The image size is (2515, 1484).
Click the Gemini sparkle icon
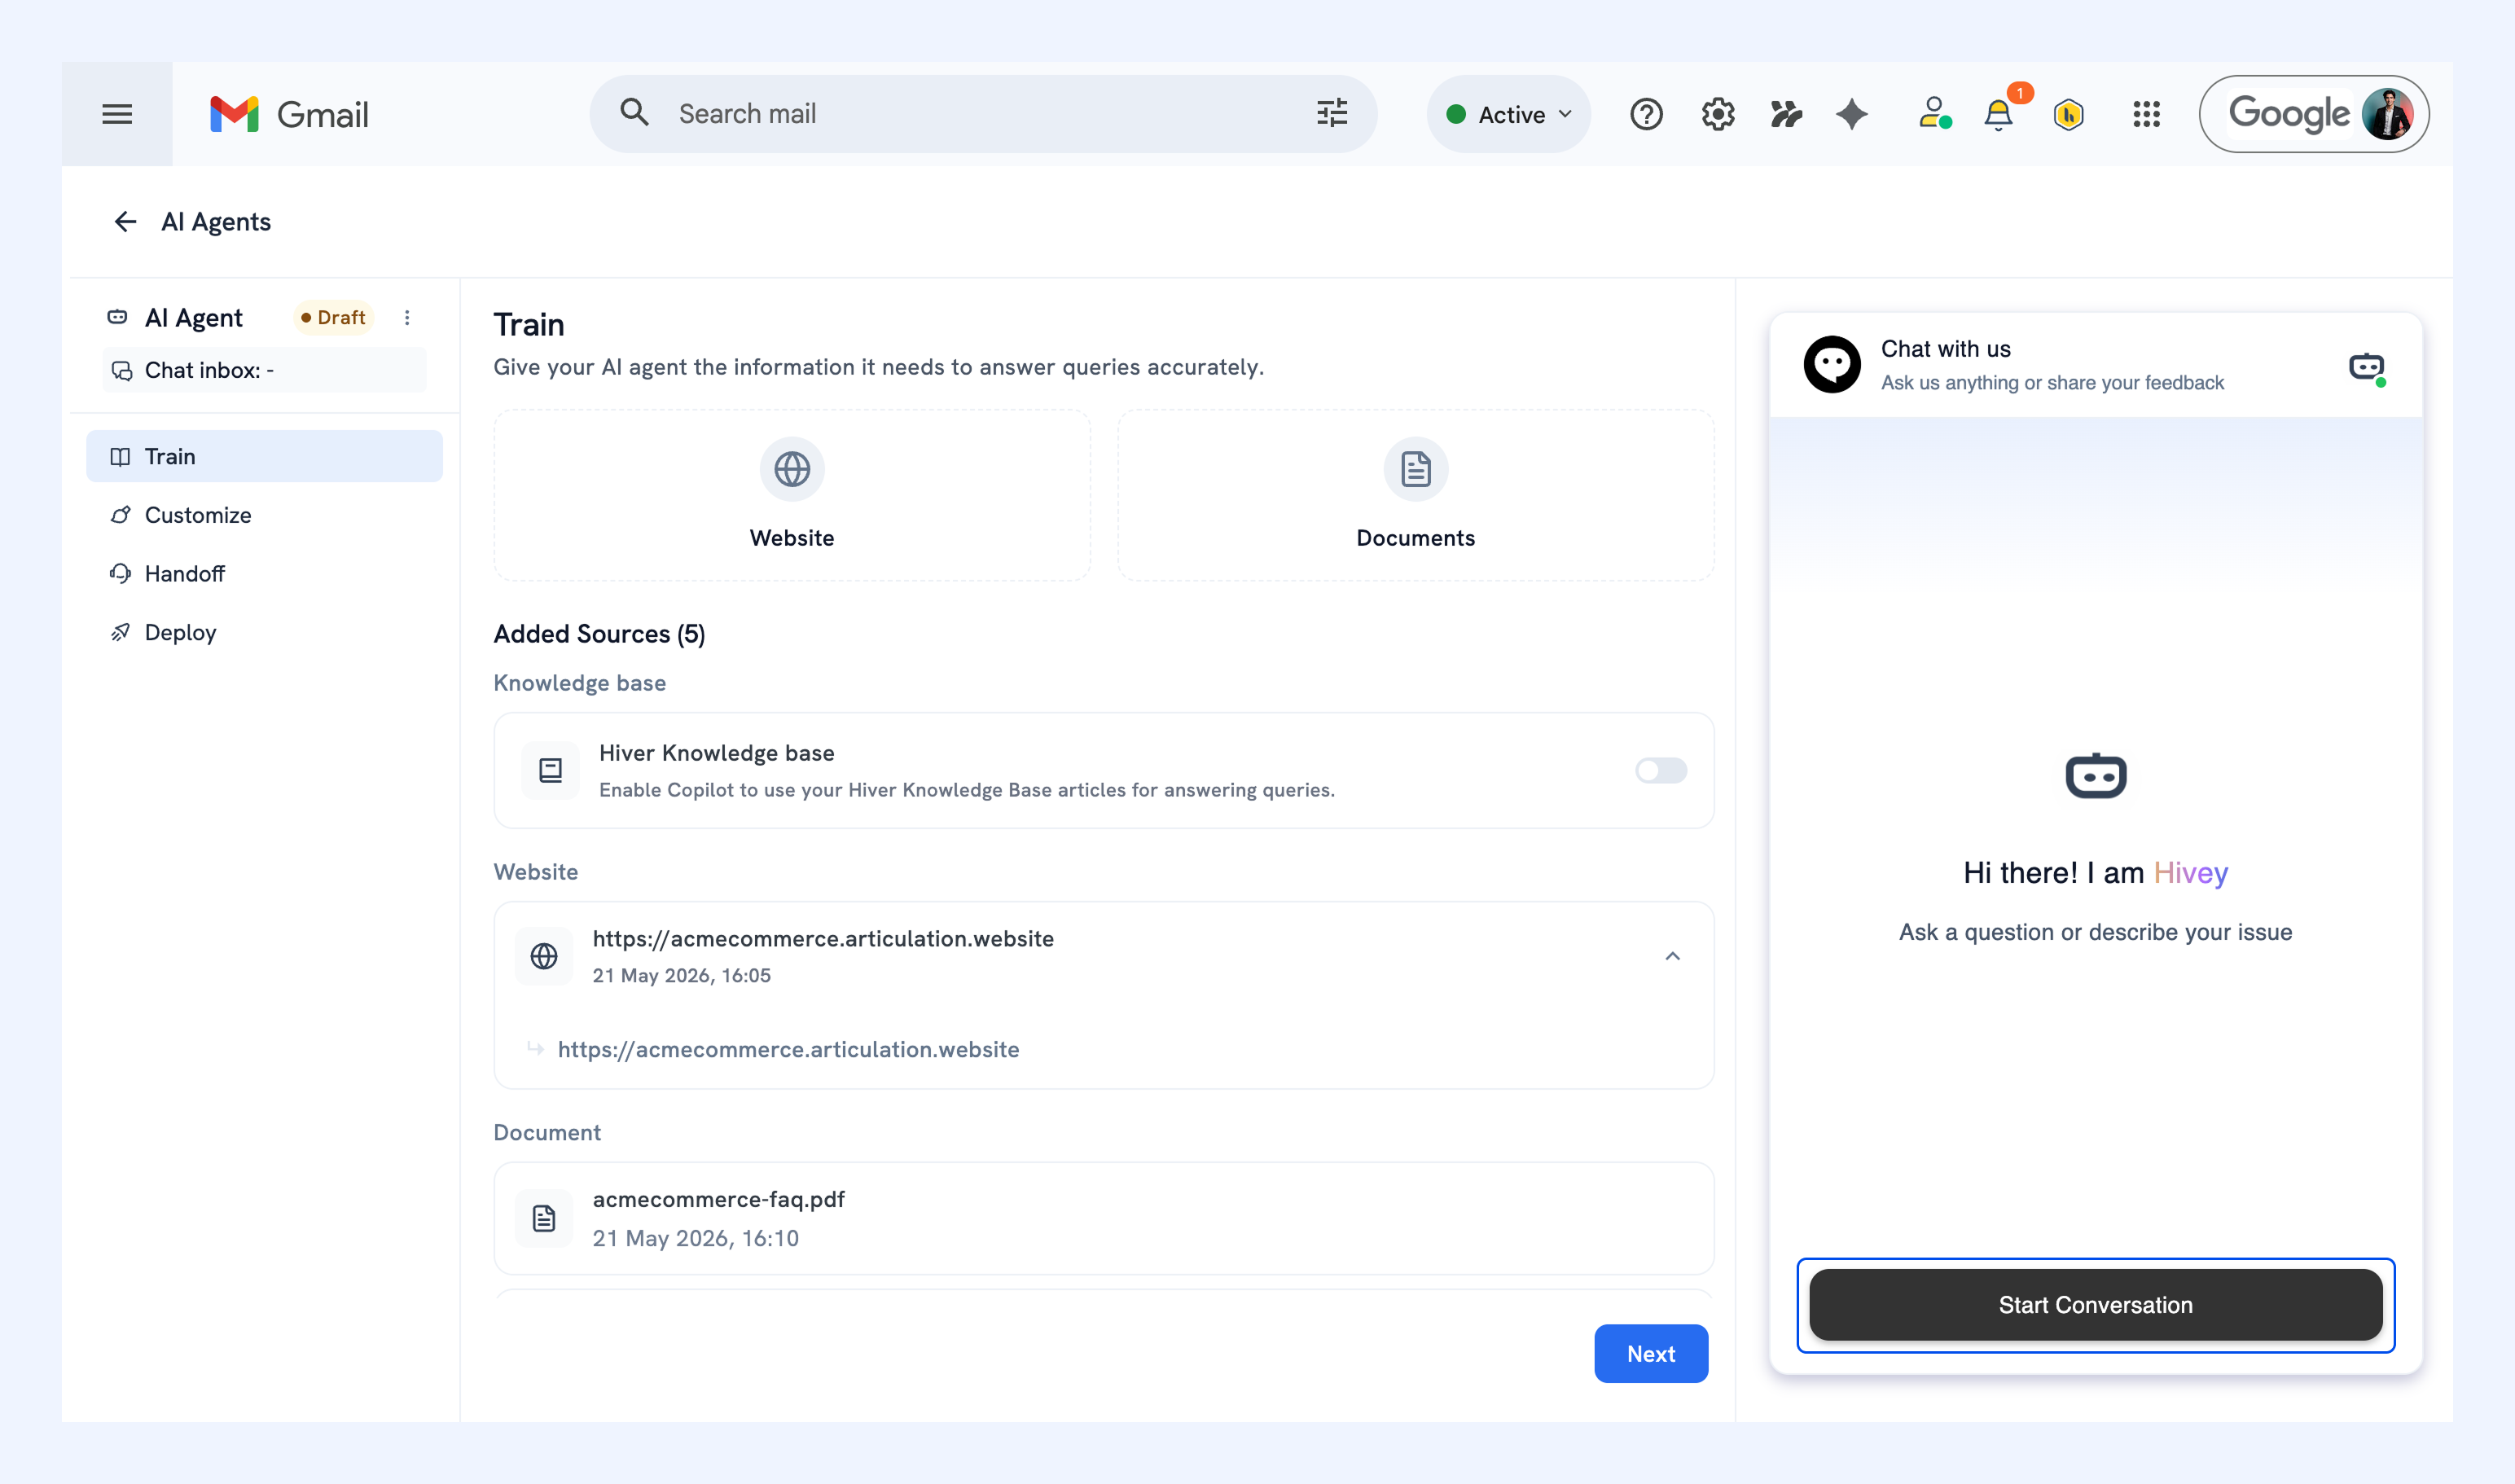1851,114
